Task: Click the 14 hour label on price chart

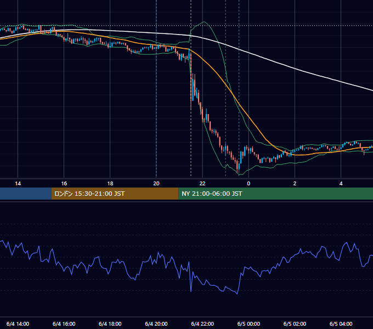Action: click(18, 184)
